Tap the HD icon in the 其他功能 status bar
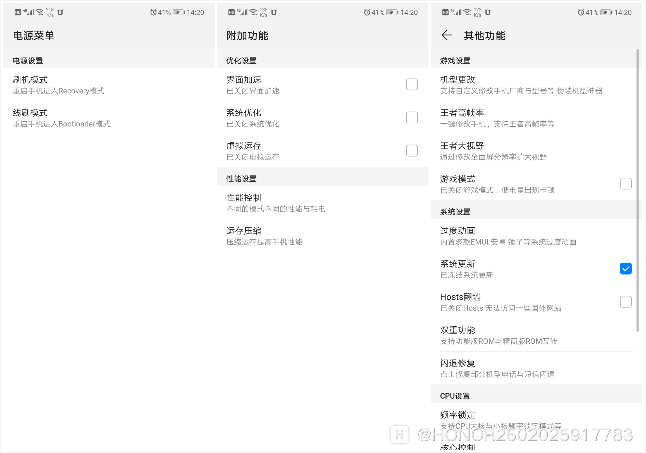The width and height of the screenshot is (646, 453). 445,12
